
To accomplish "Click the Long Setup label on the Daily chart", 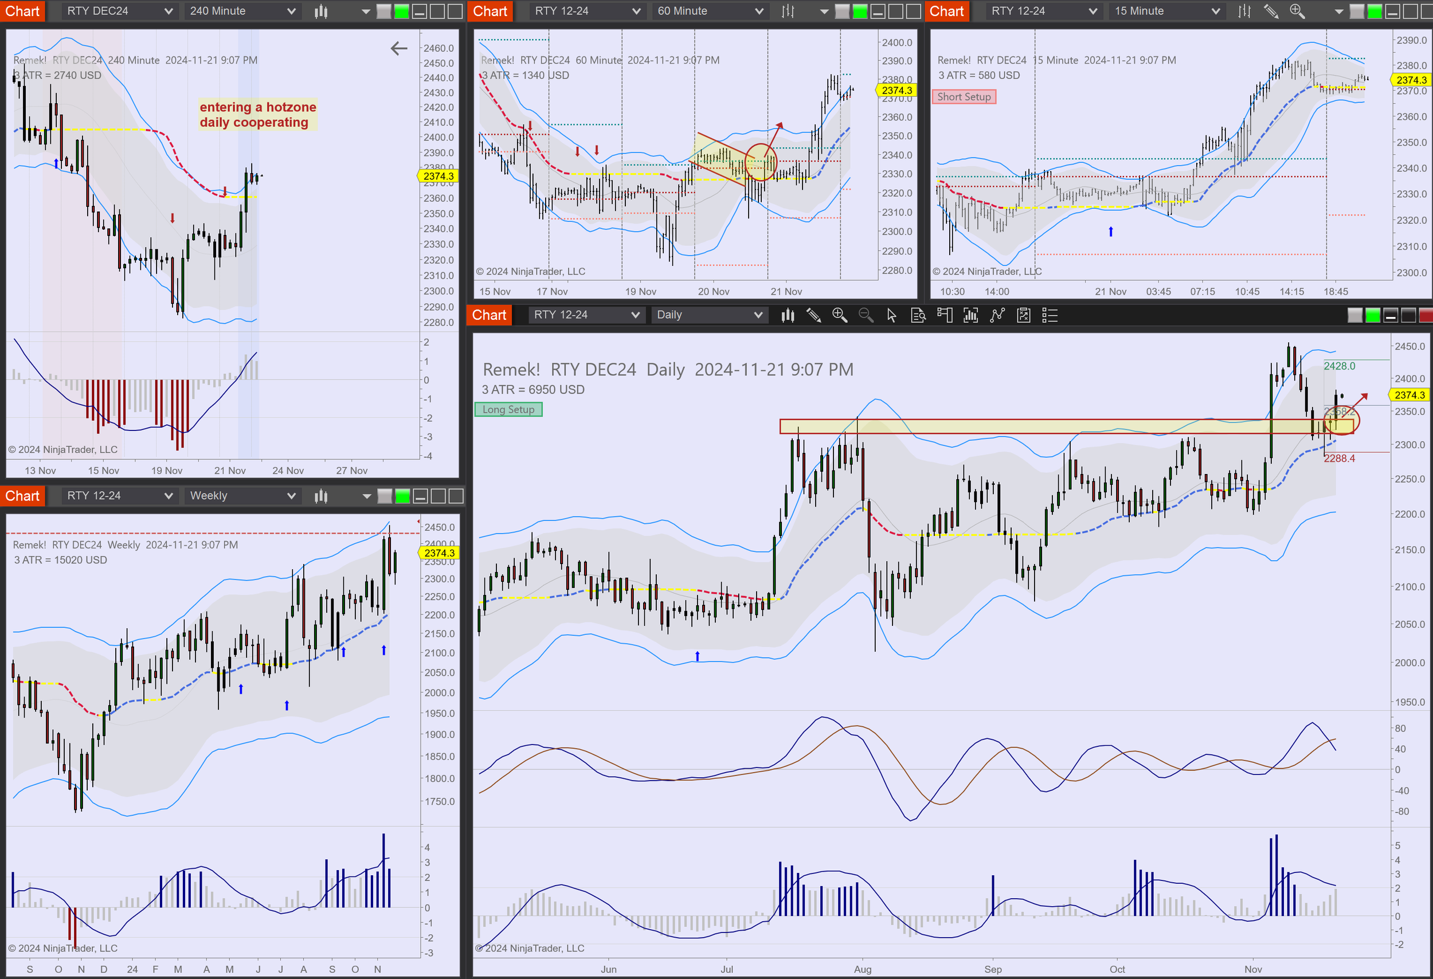I will pos(508,410).
